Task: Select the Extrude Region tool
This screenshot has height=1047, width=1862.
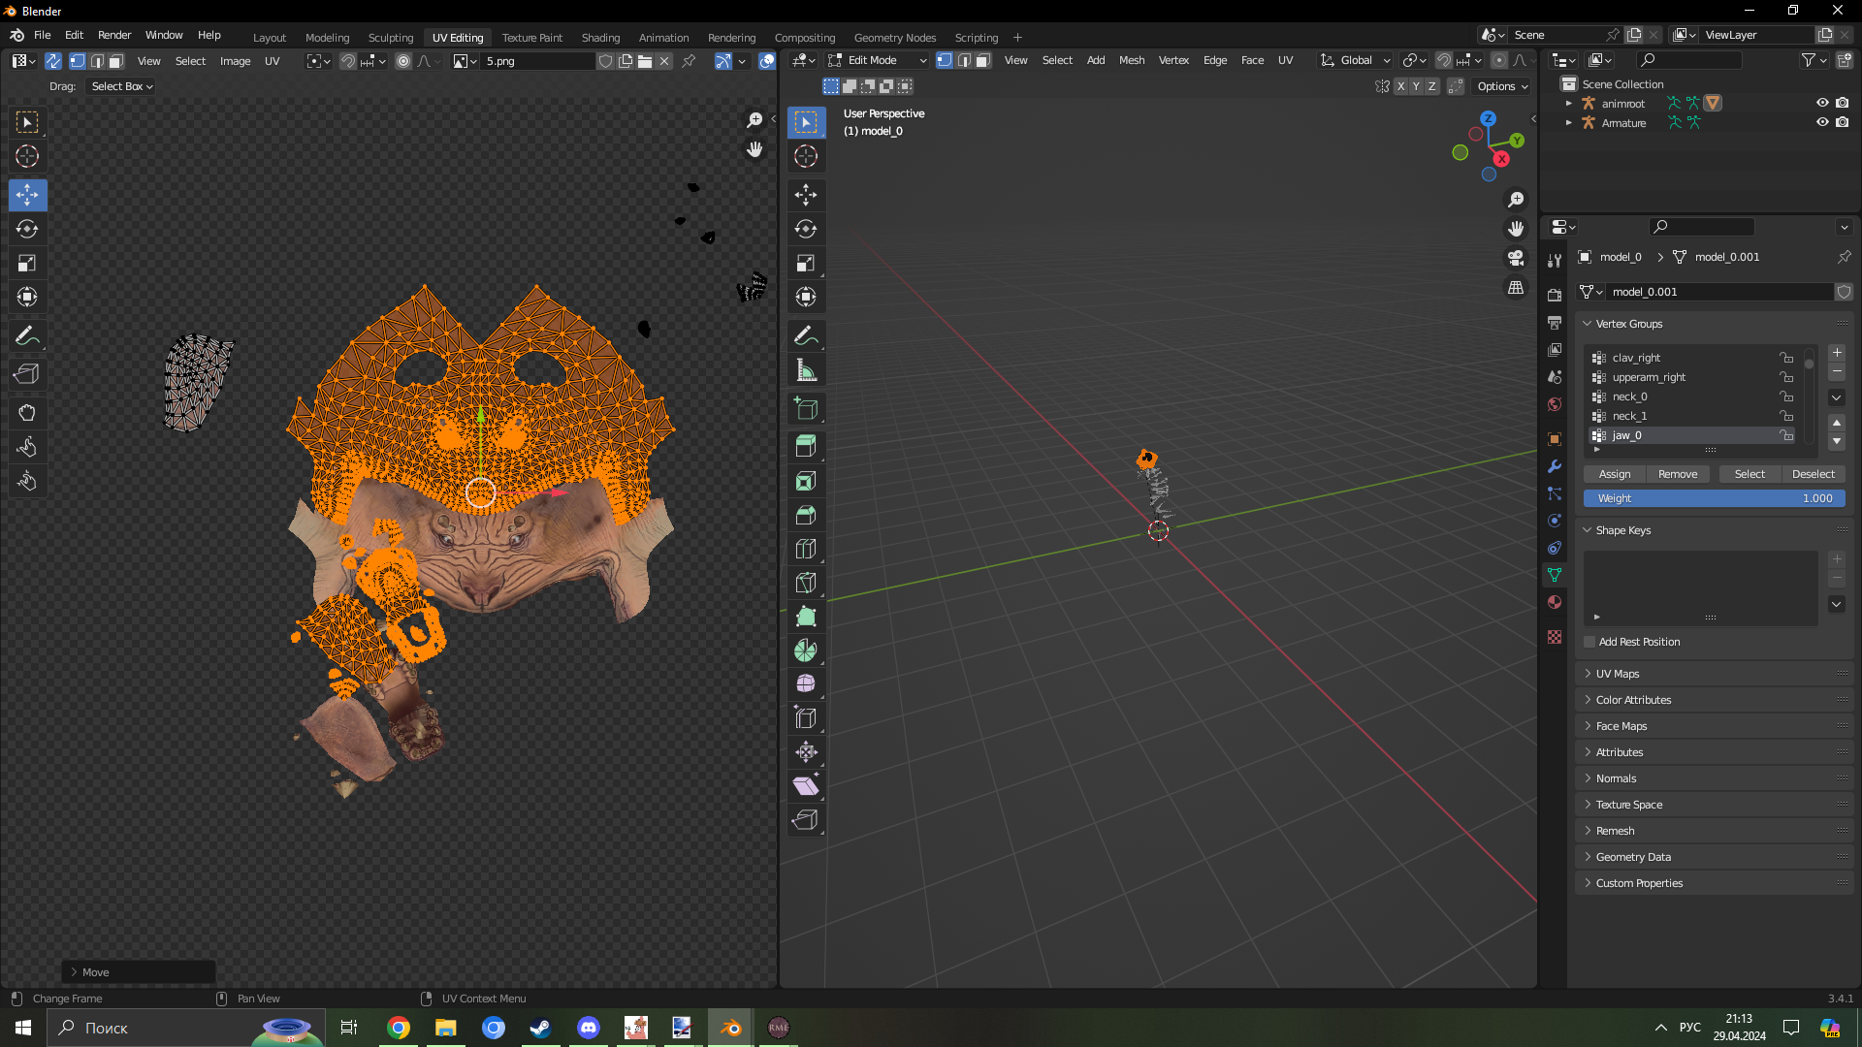Action: point(806,447)
